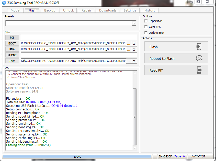
Task: Click the 100% progress bar
Action: point(77,157)
